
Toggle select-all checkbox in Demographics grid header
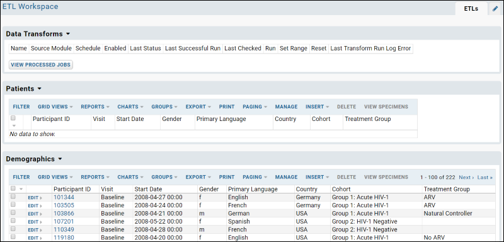pyautogui.click(x=13, y=188)
